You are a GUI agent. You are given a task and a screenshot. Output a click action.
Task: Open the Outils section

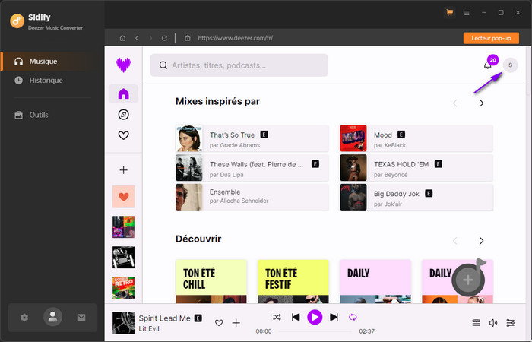39,115
